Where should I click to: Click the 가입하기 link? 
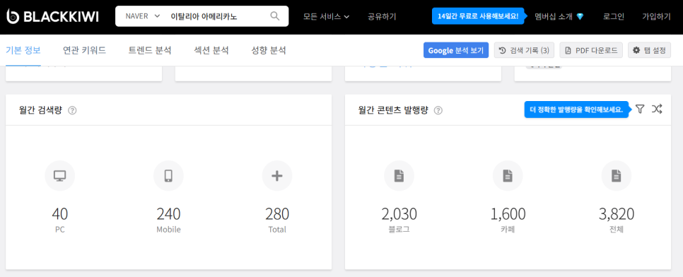[x=656, y=16]
